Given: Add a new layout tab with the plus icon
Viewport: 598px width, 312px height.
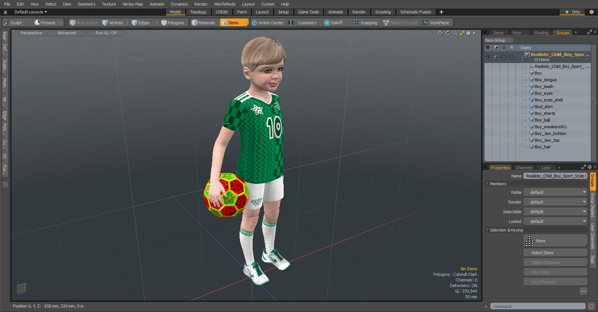Looking at the screenshot, I should pos(441,12).
